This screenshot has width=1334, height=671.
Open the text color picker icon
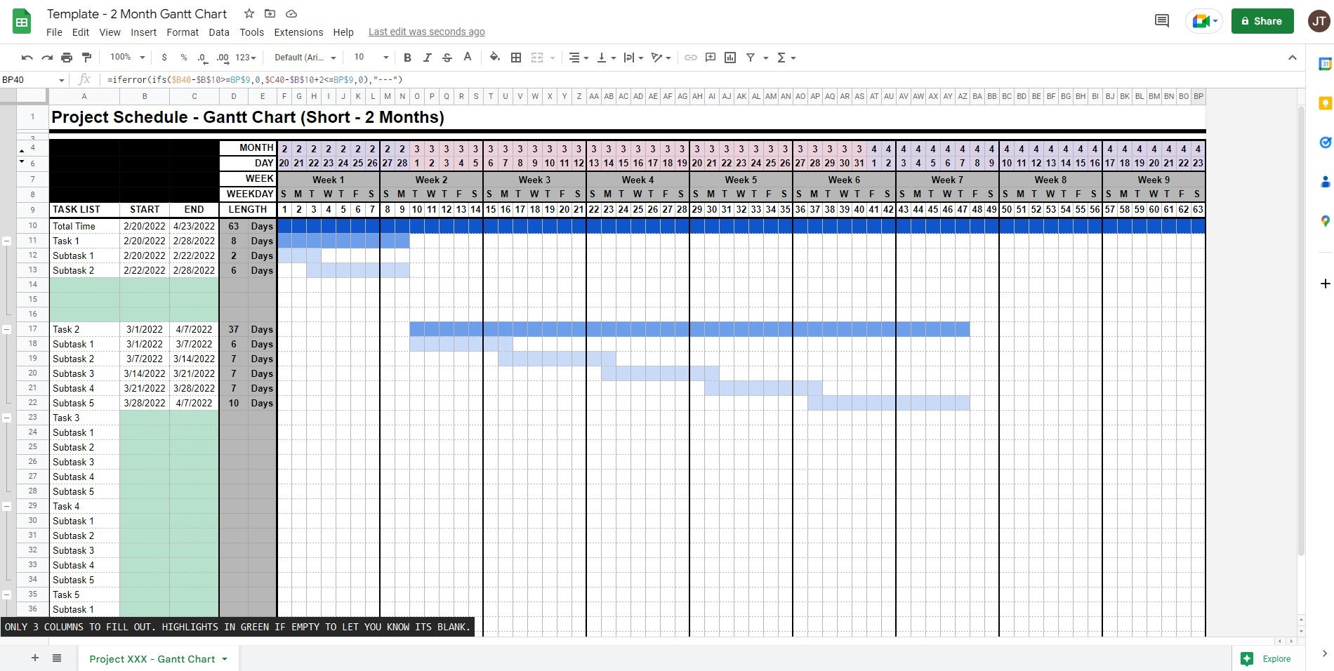click(x=467, y=58)
